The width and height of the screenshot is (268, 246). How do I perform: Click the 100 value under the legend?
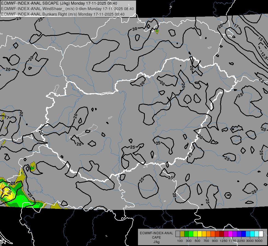click(180, 241)
